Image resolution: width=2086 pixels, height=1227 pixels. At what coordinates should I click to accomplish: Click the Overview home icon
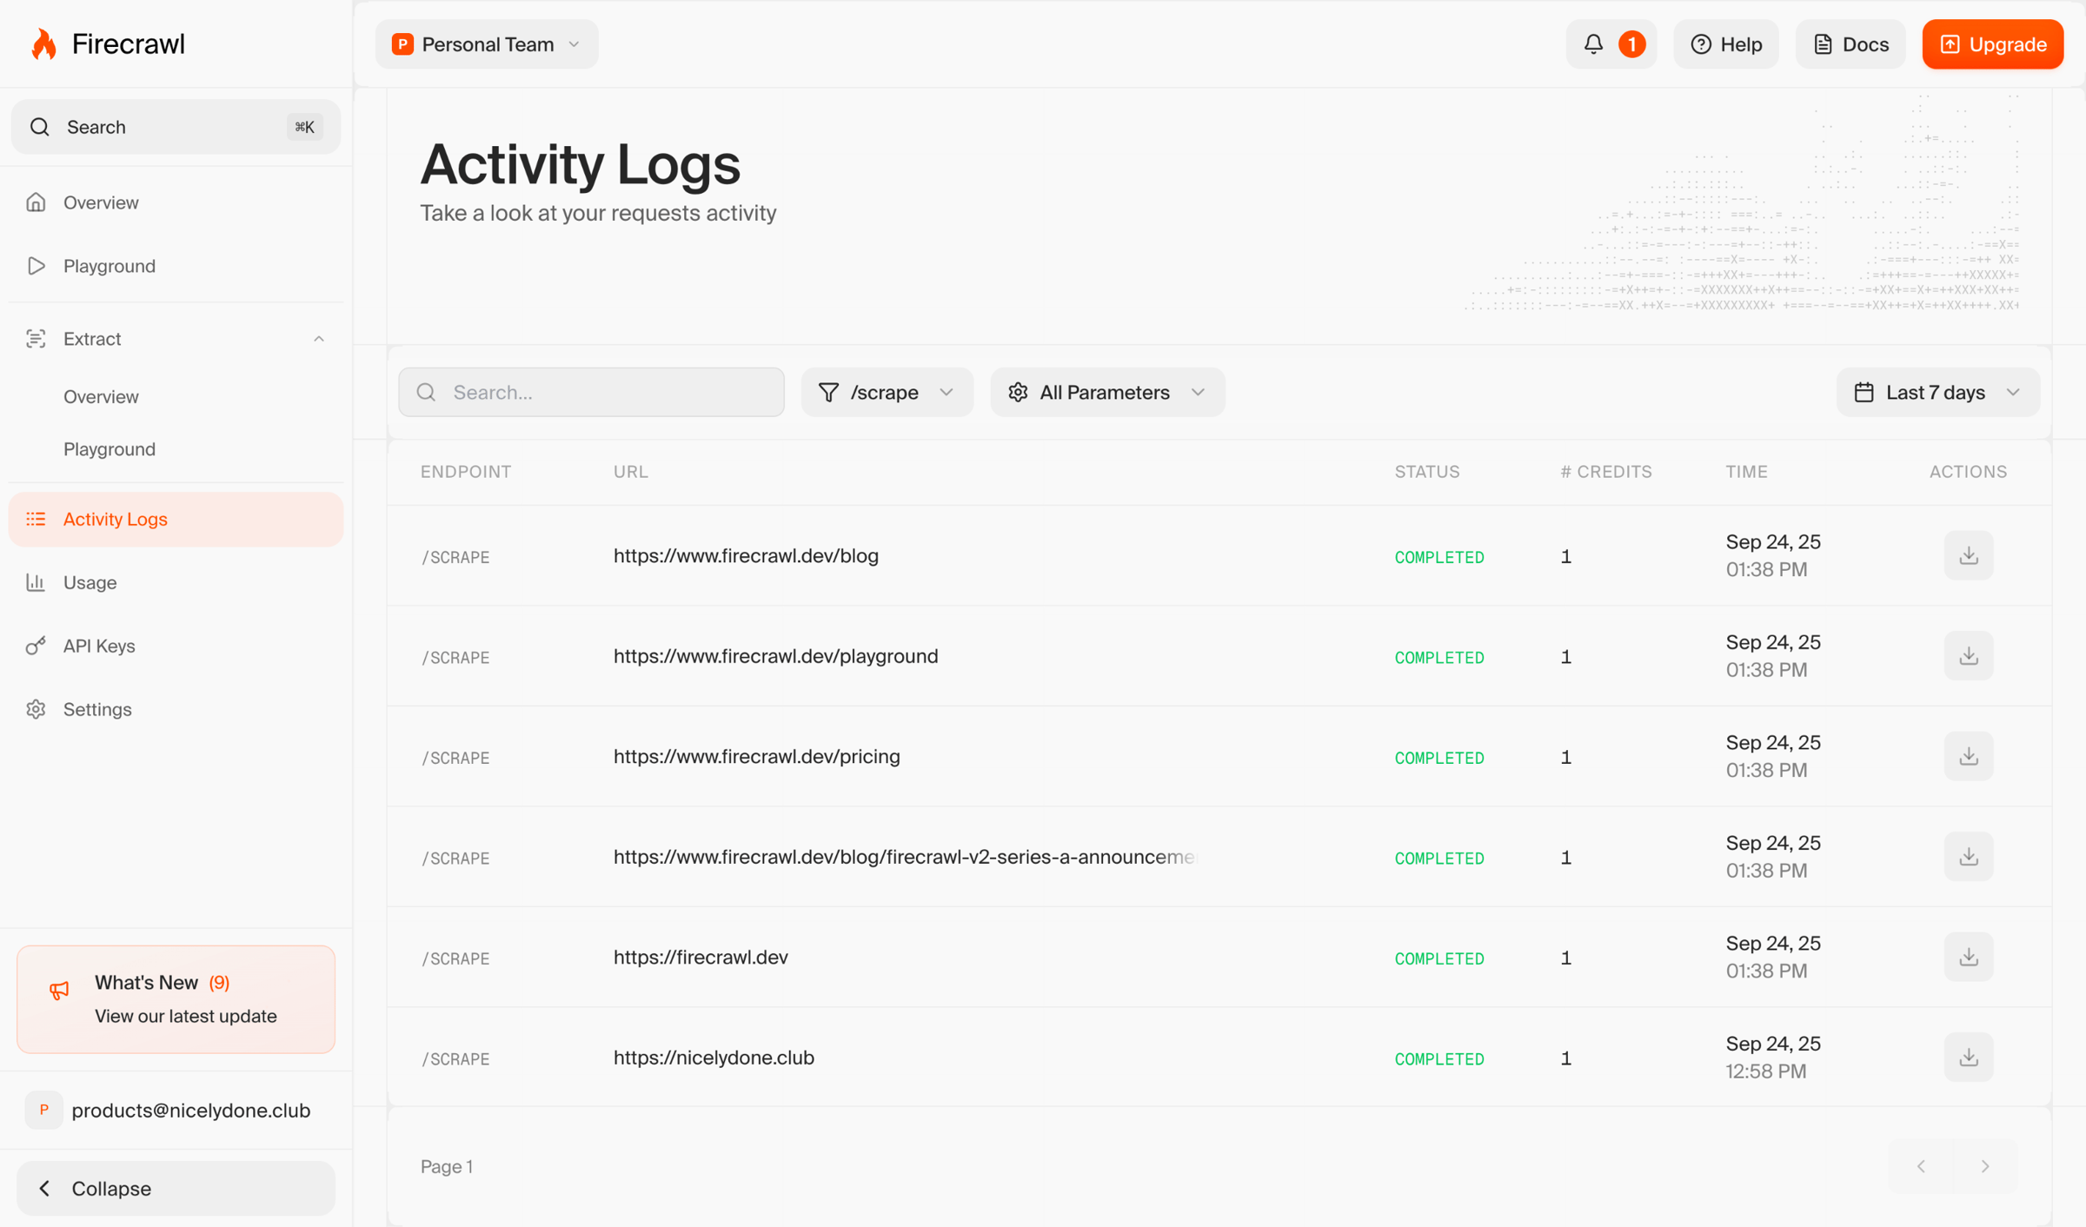click(x=36, y=202)
